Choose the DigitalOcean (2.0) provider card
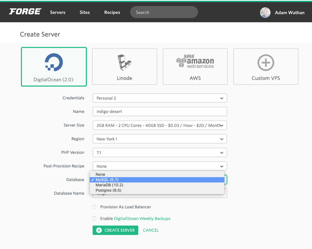Image resolution: width=312 pixels, height=249 pixels. tap(54, 67)
